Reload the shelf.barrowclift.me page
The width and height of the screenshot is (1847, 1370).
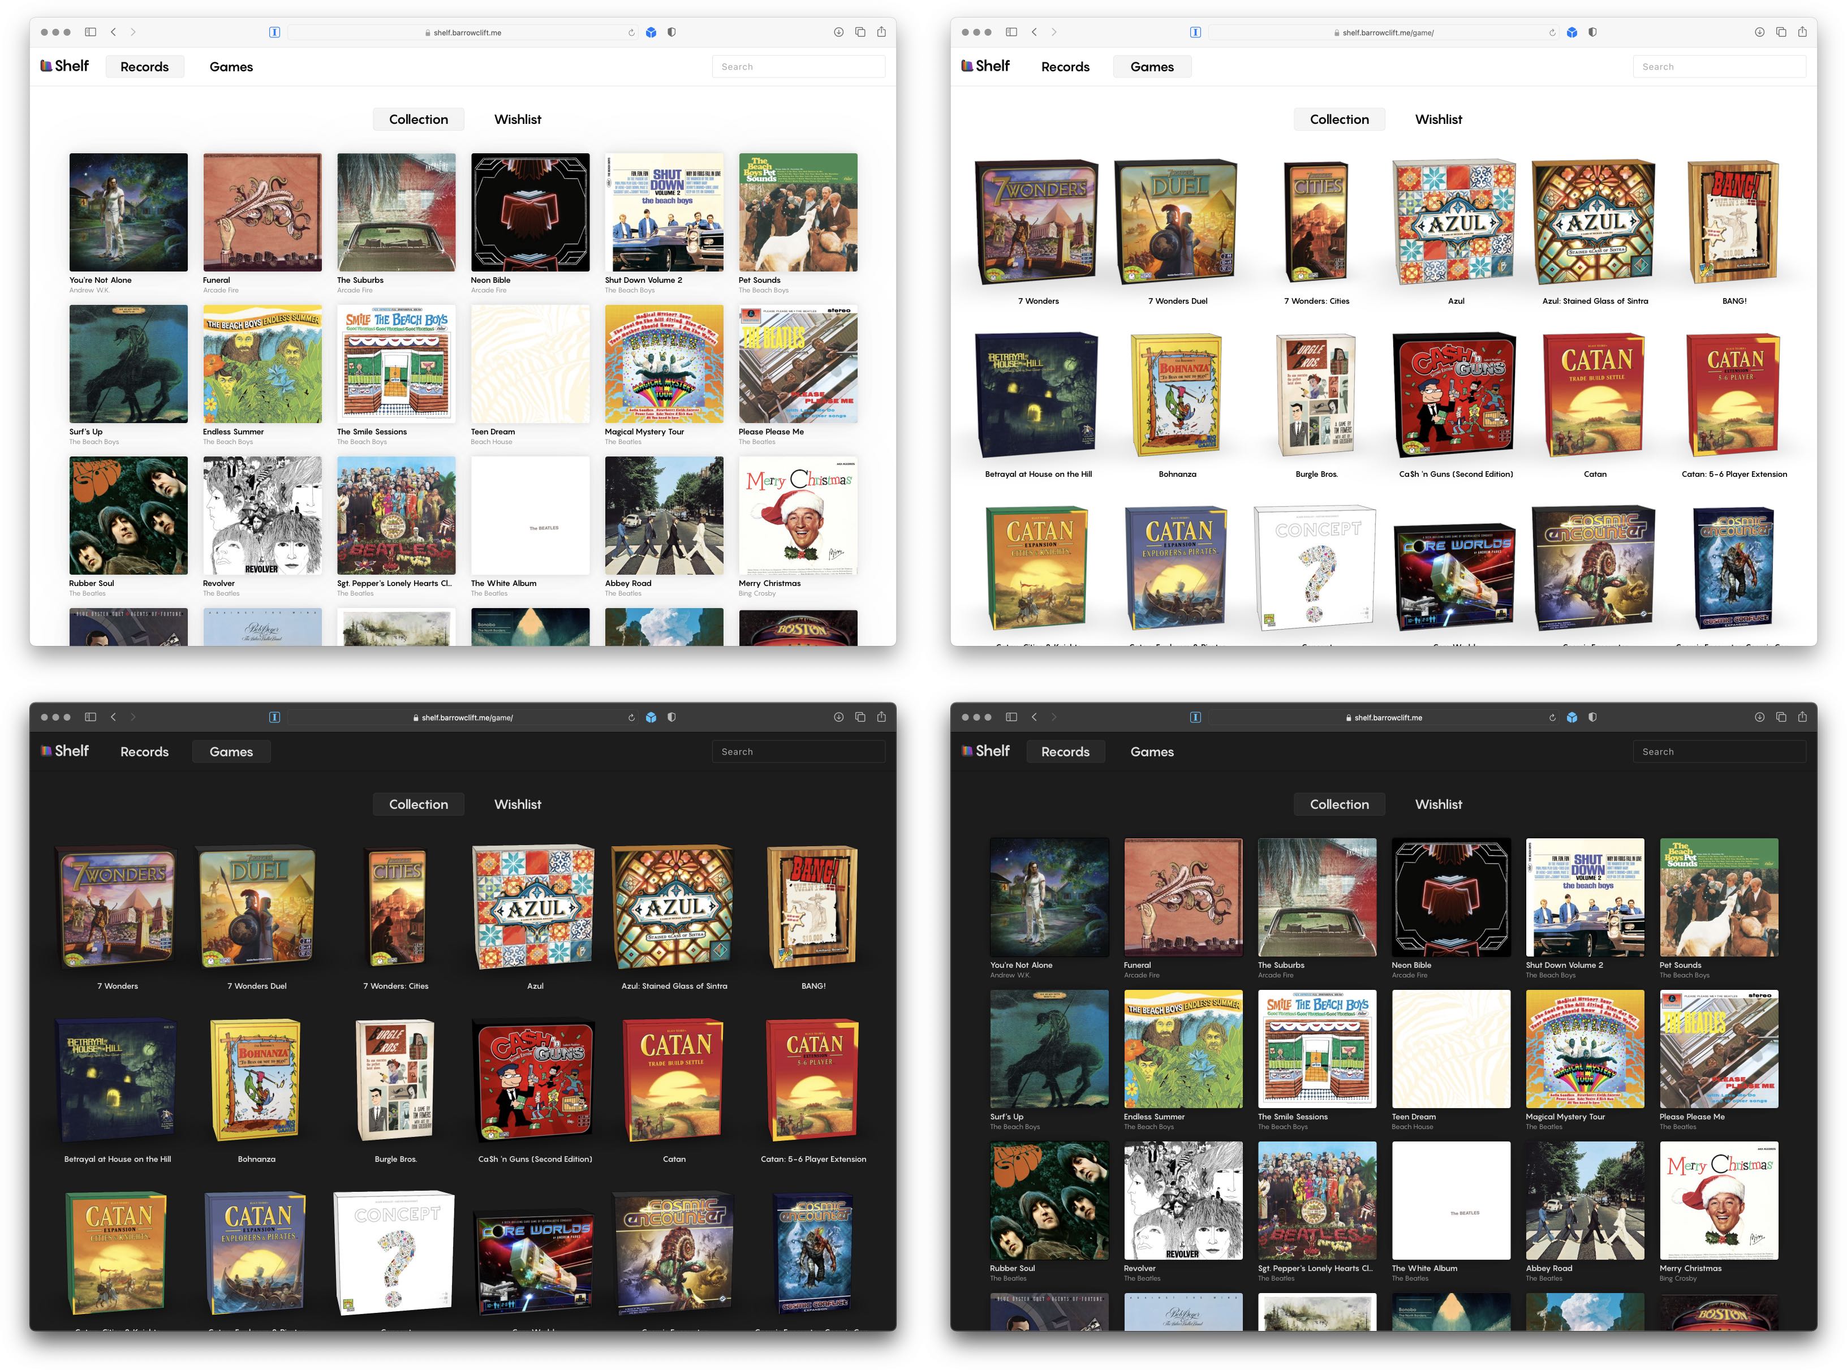pyautogui.click(x=631, y=32)
